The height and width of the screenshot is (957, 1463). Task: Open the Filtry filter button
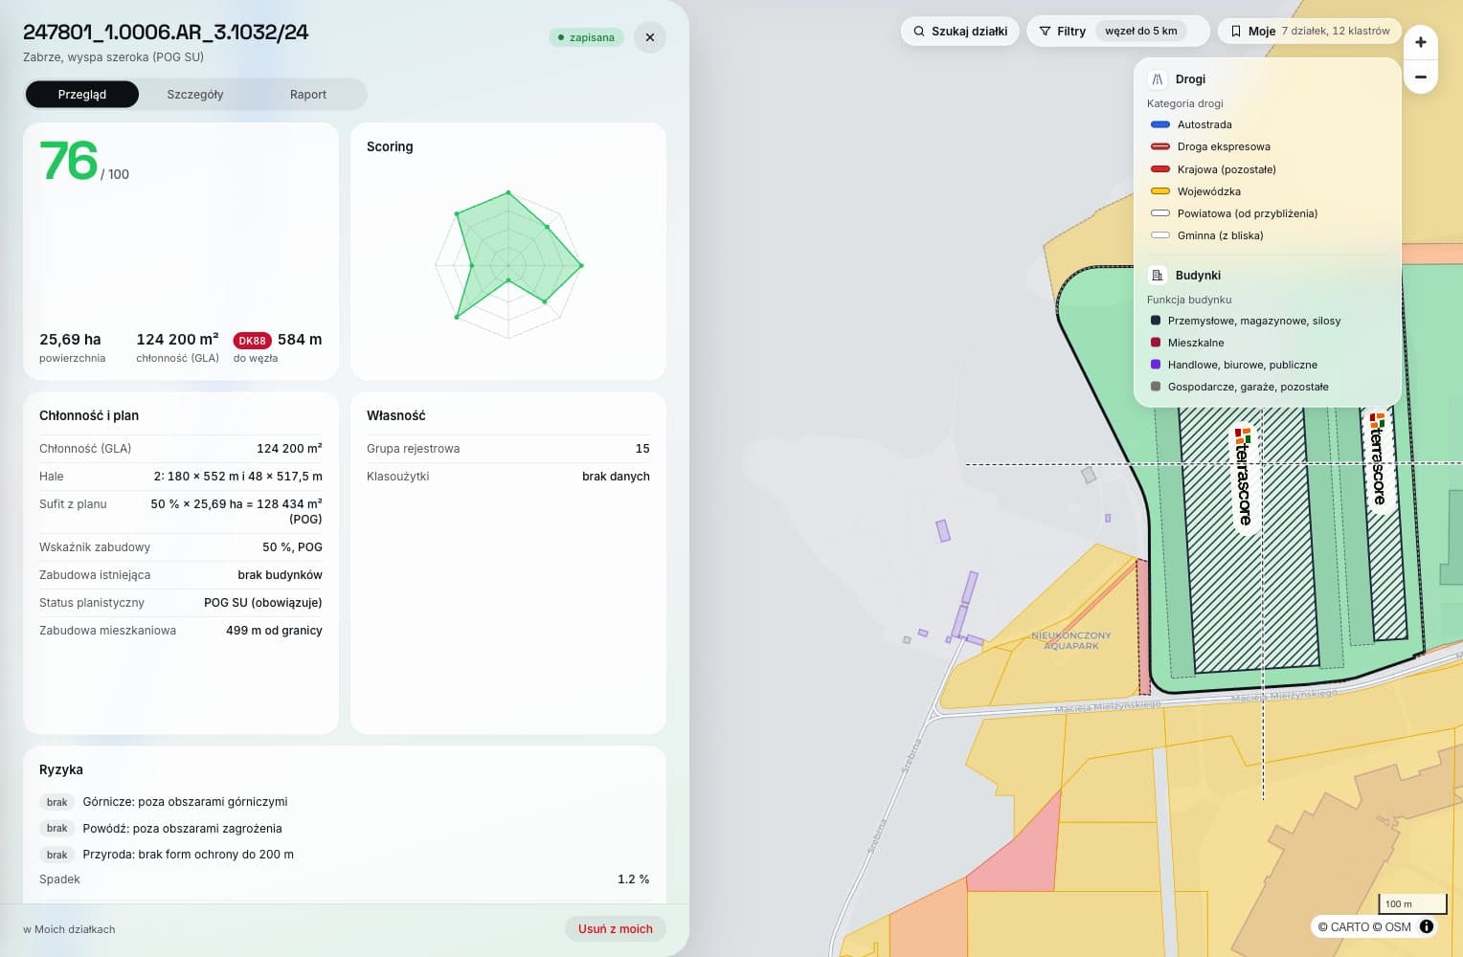pyautogui.click(x=1063, y=31)
